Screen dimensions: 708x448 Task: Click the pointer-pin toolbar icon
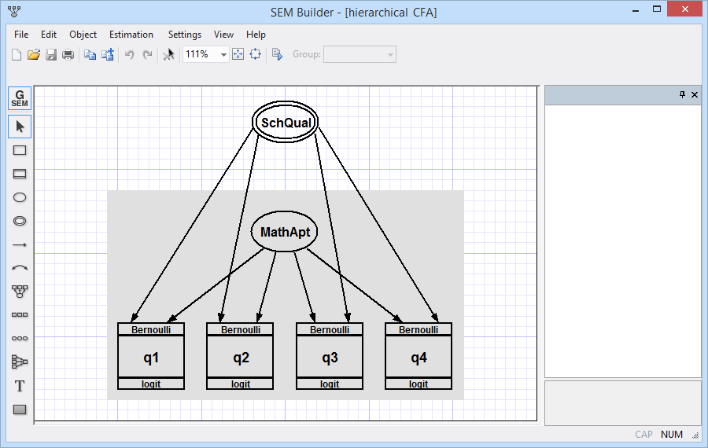tap(168, 54)
